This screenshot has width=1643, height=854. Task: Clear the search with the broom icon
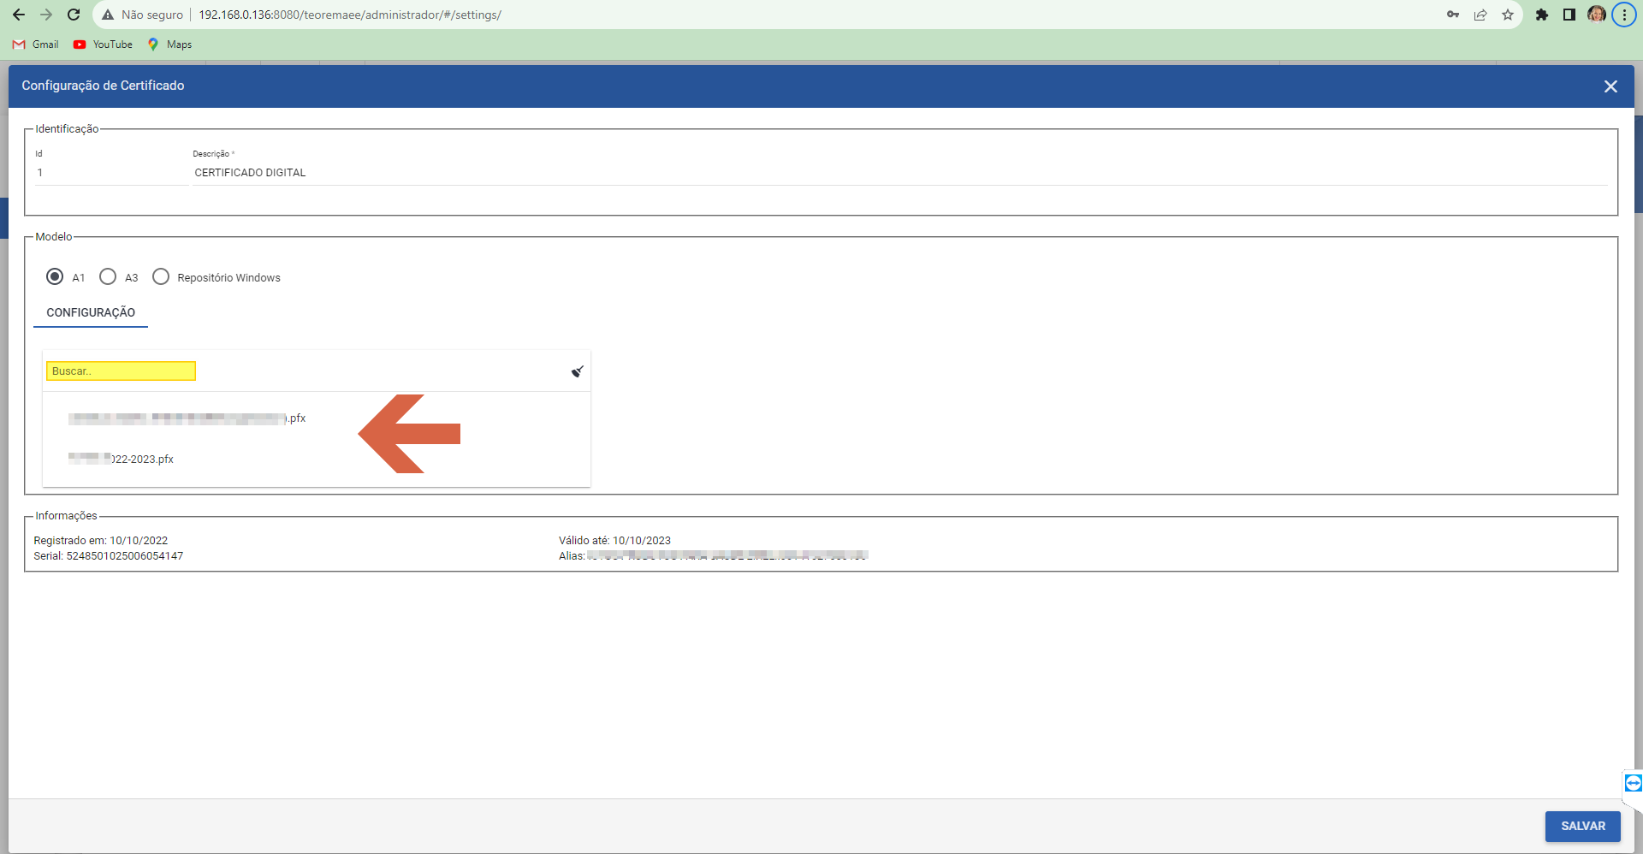[578, 371]
